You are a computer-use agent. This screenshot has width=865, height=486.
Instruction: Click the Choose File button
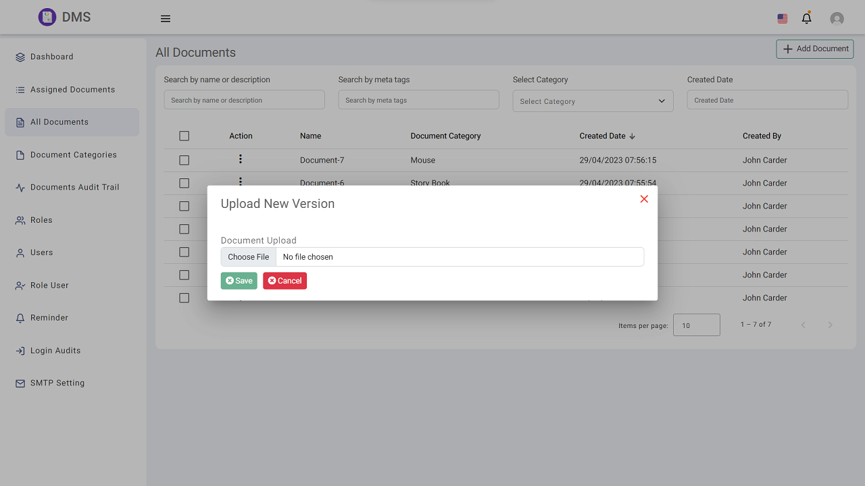pyautogui.click(x=249, y=257)
